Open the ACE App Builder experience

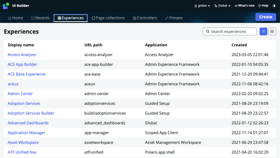[22, 64]
